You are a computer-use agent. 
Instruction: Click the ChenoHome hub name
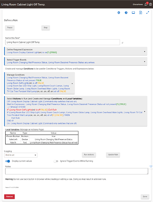[138, 4]
